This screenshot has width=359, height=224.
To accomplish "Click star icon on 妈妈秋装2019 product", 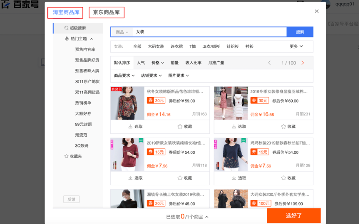I will point(283,178).
